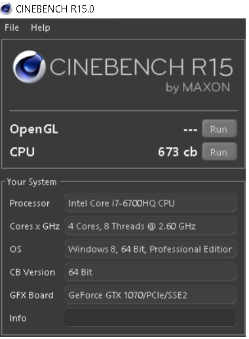
Task: Click the CINEBENCH R15 logo text
Action: click(142, 67)
